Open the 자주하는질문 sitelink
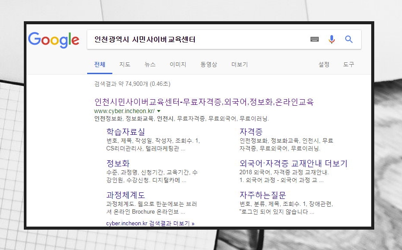Screen dimensions: 402x250 [262, 195]
